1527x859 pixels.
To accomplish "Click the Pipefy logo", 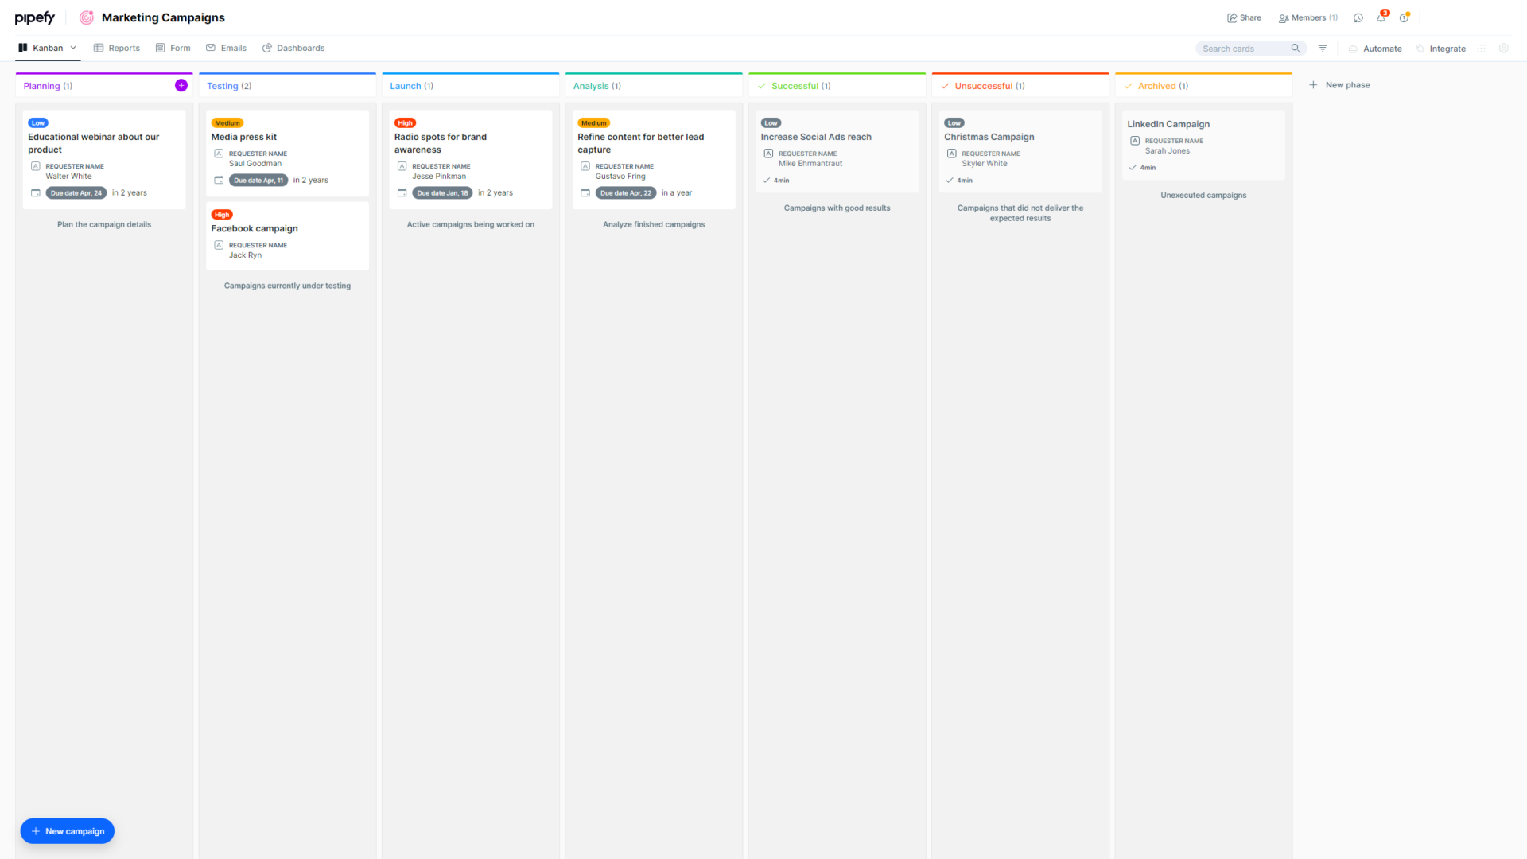I will [x=35, y=17].
